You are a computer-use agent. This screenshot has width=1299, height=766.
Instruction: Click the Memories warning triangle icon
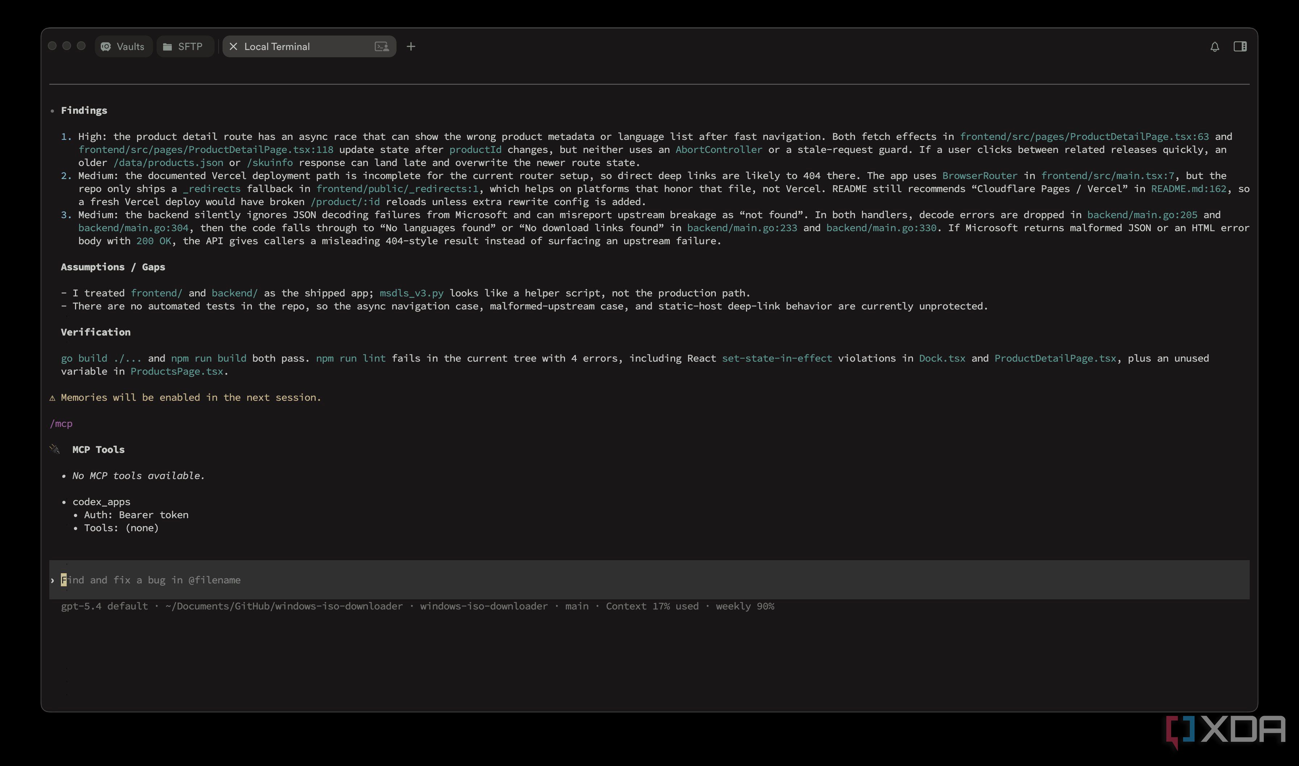[x=52, y=398]
